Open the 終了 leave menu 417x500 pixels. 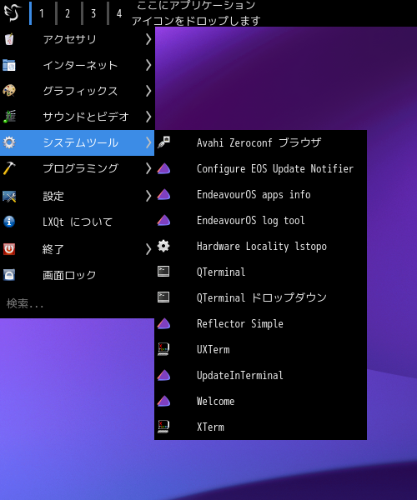coord(78,249)
